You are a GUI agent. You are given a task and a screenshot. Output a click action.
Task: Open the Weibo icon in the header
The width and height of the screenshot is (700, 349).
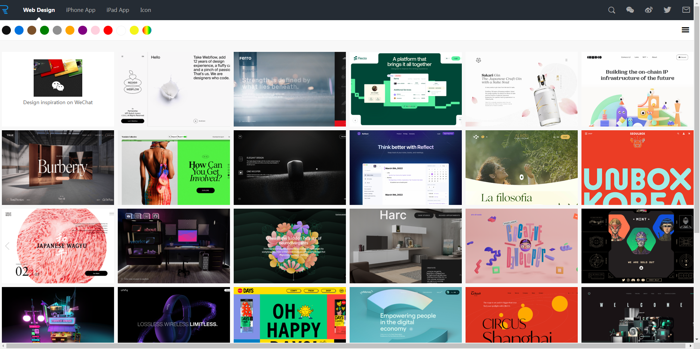coord(649,10)
